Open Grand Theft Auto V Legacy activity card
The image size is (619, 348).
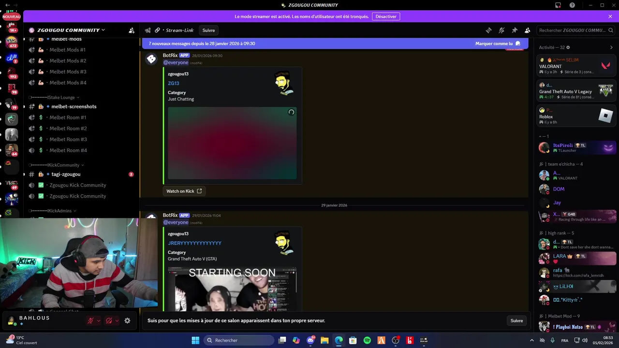[x=576, y=91]
